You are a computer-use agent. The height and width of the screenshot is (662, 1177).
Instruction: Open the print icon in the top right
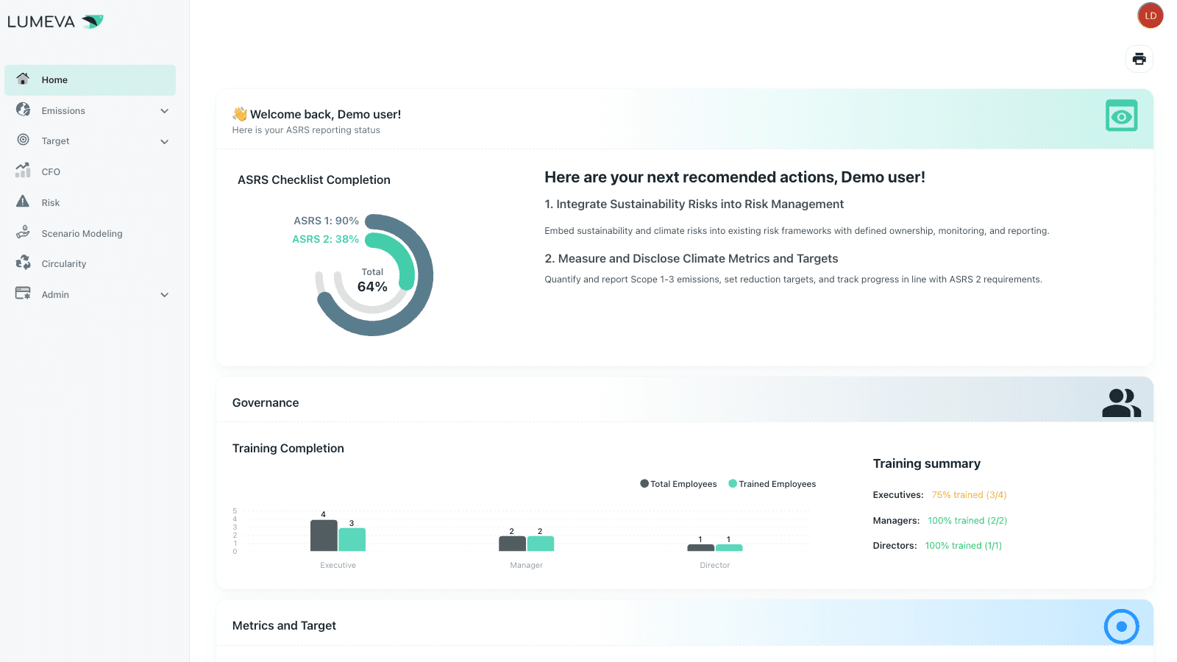pyautogui.click(x=1139, y=59)
